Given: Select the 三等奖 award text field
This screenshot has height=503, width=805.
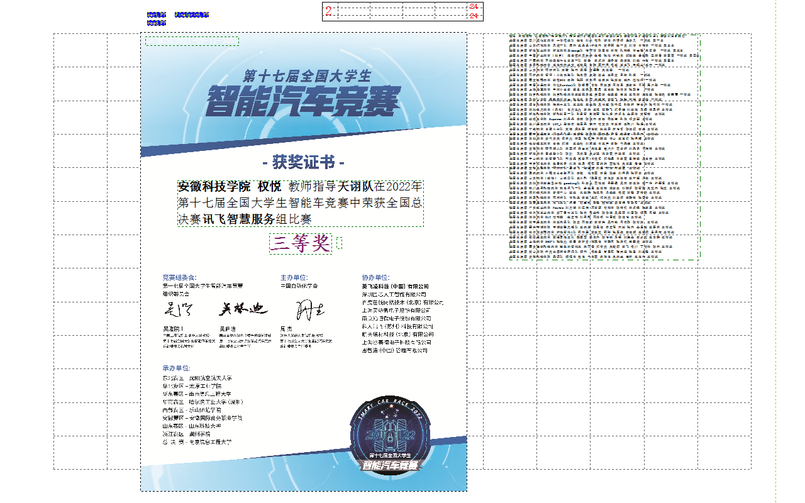Looking at the screenshot, I should point(301,243).
